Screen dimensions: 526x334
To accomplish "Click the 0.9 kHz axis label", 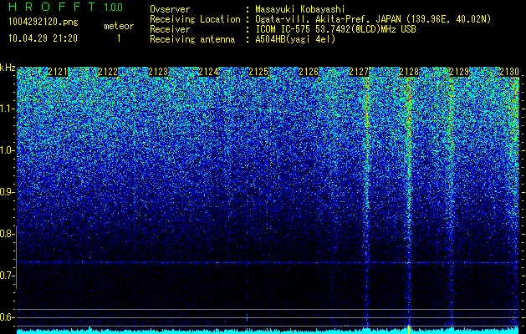I will [x=7, y=192].
